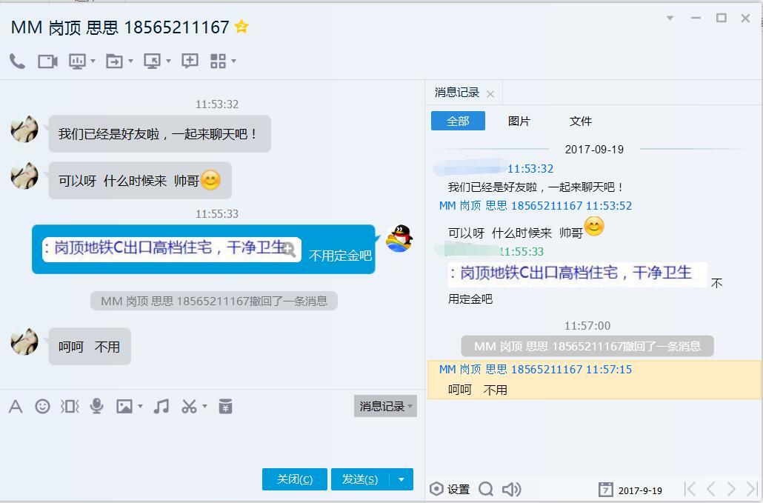Open the emoji face picker
This screenshot has height=503, width=763.
(x=42, y=406)
